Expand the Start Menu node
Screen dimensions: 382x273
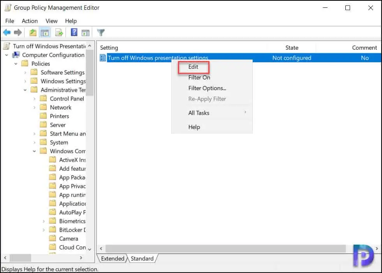(34, 134)
